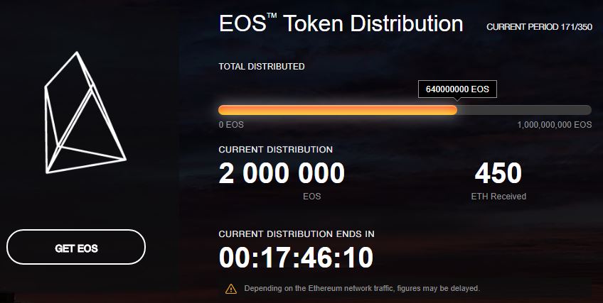Click the TOTAL DISTRIBUTED label
The width and height of the screenshot is (603, 303).
click(x=262, y=67)
